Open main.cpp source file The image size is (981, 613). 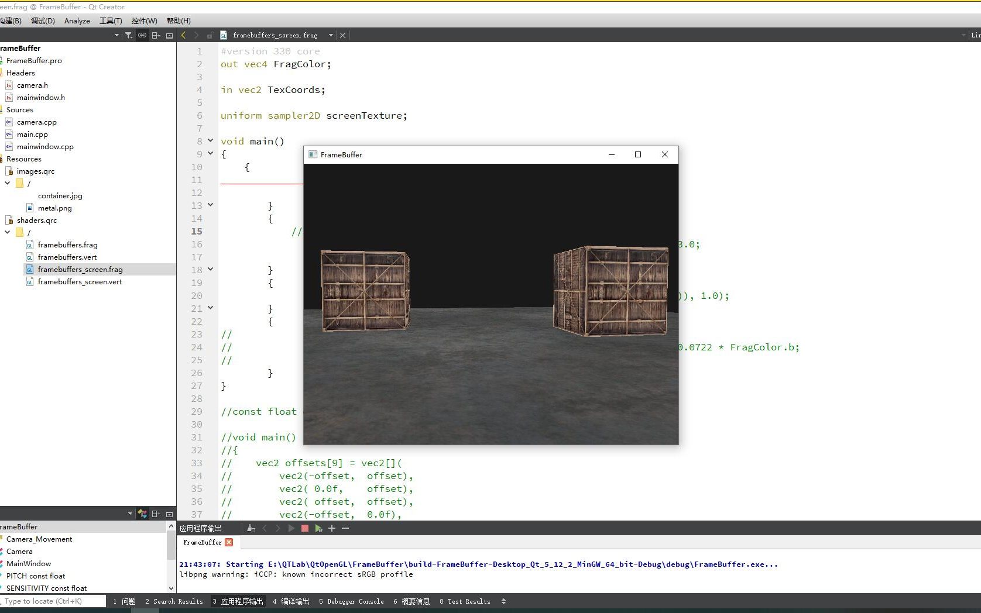tap(32, 134)
